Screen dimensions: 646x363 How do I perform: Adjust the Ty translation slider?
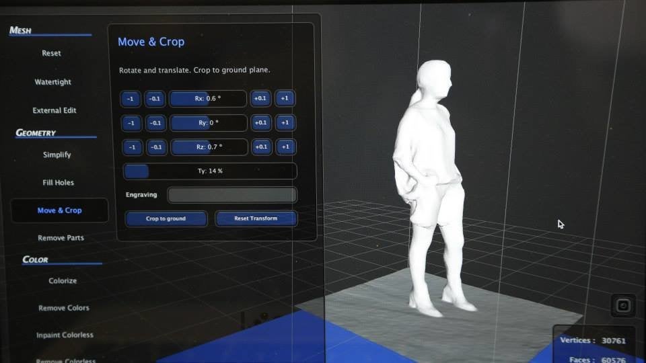click(210, 171)
